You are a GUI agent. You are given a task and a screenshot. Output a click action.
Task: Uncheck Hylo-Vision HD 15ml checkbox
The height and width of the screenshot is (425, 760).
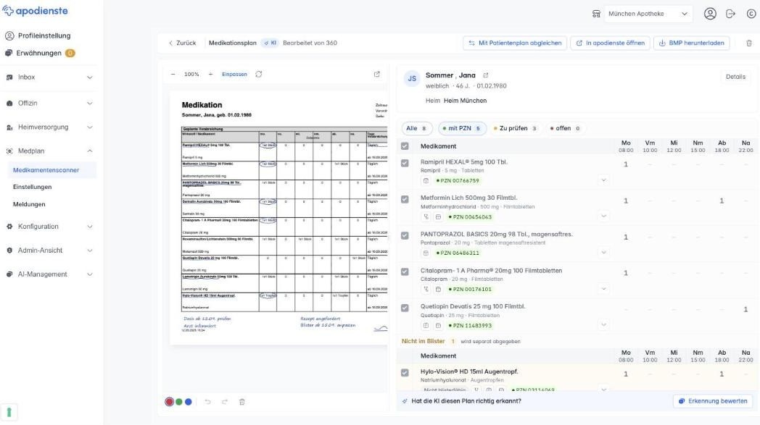[x=405, y=373]
